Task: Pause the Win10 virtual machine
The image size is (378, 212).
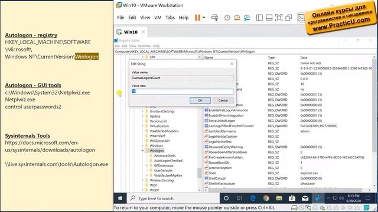Action: [x=197, y=18]
